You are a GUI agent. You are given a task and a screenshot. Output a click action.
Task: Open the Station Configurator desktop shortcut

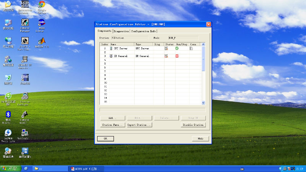[25, 99]
